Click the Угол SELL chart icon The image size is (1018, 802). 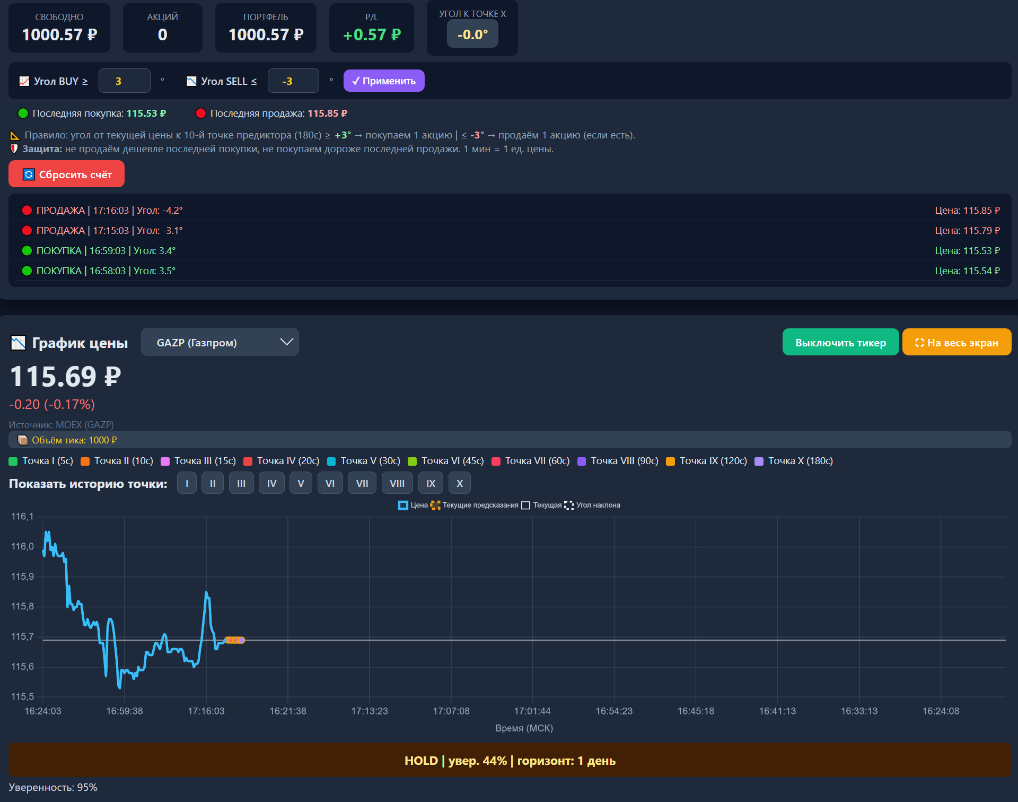(x=191, y=81)
